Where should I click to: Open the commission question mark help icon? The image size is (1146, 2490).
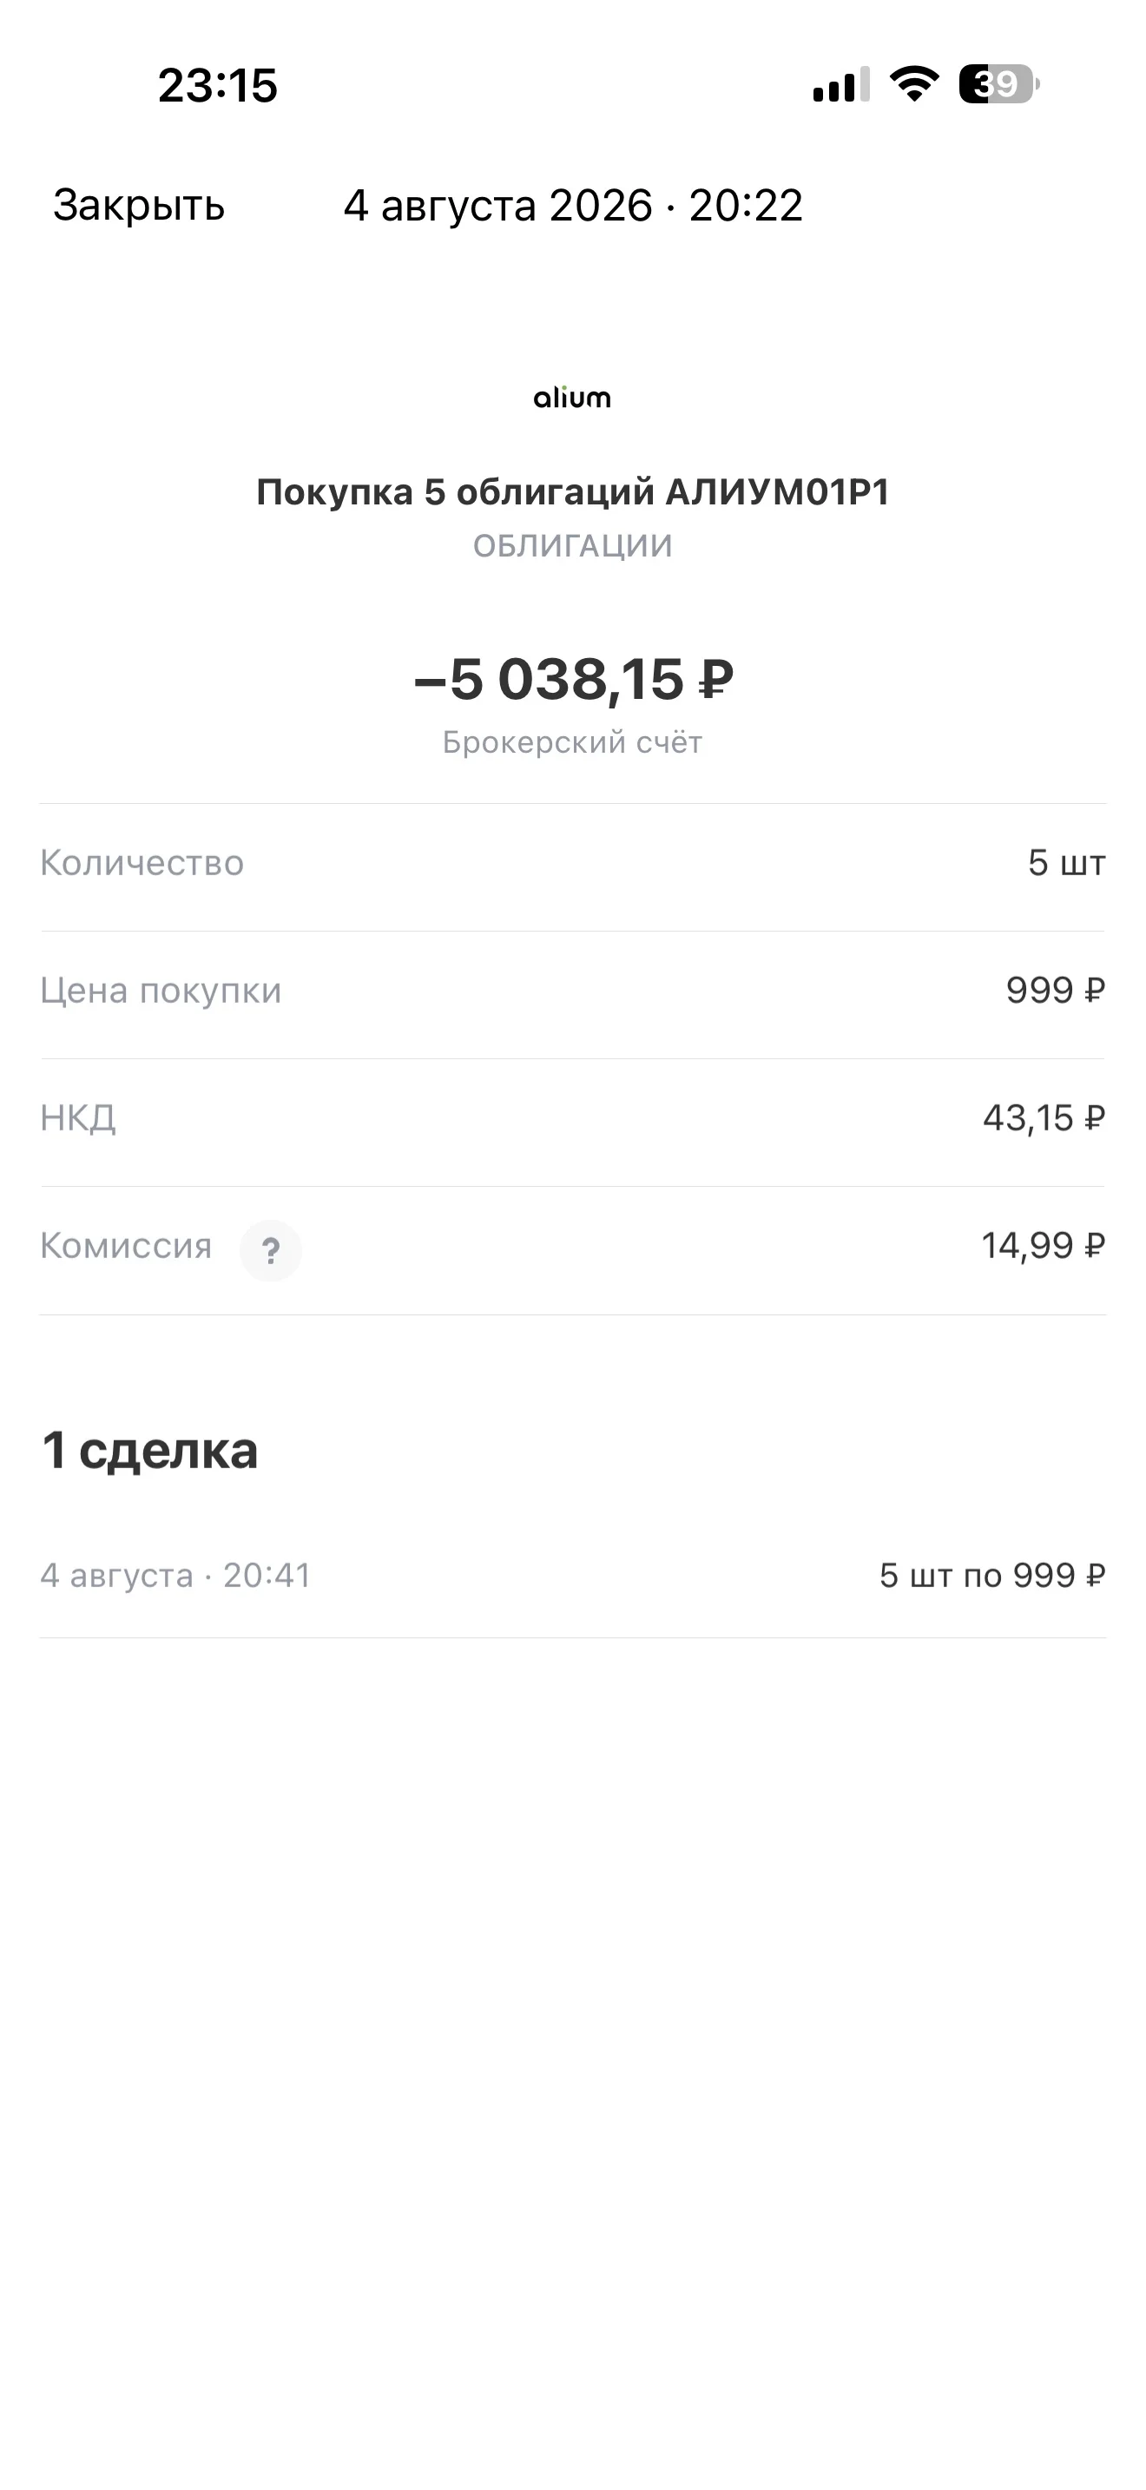pyautogui.click(x=271, y=1250)
